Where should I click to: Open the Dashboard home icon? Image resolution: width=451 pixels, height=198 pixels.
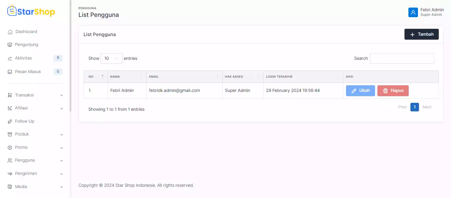click(10, 32)
